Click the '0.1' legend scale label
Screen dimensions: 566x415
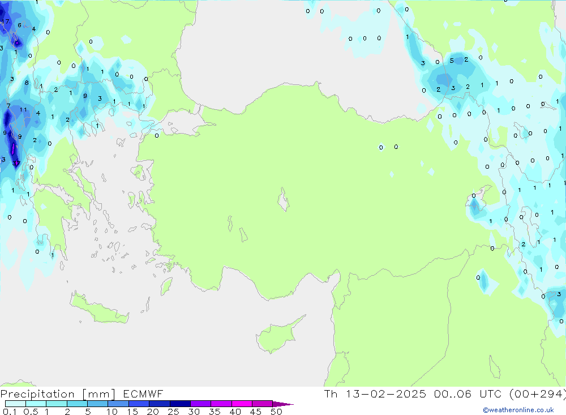click(x=10, y=412)
